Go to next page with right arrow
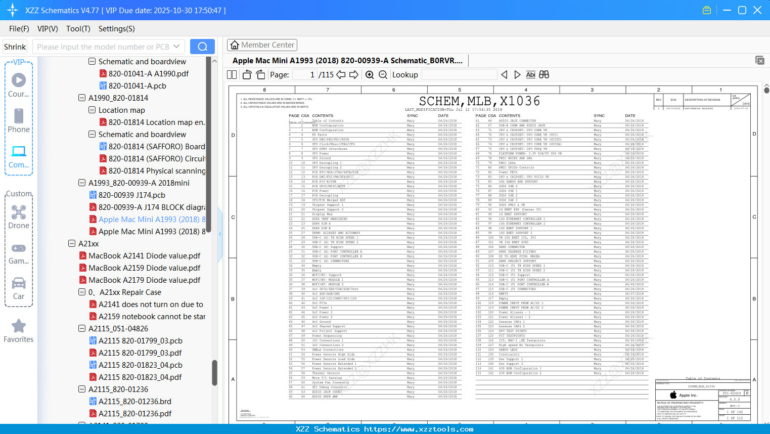 pyautogui.click(x=354, y=75)
